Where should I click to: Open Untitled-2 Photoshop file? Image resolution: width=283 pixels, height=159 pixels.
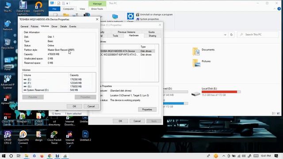(85, 136)
